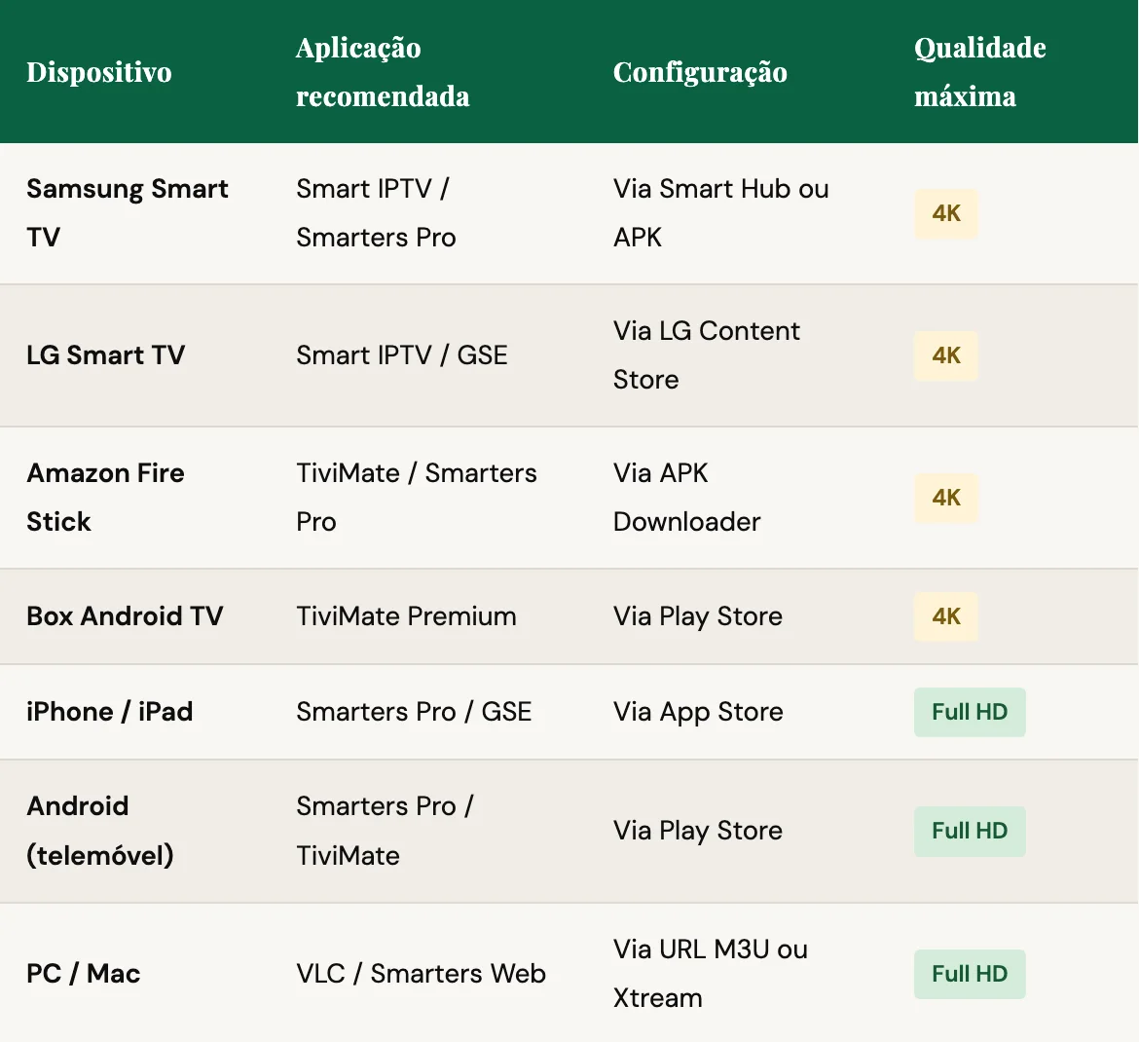Click the Full HD badge for iPhone / iPad
The width and height of the screenshot is (1139, 1042).
click(x=969, y=712)
